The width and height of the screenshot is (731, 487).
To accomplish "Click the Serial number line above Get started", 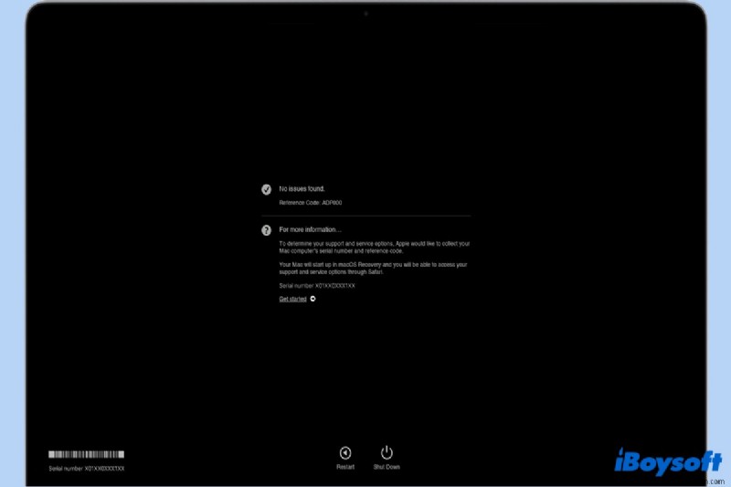I will [x=317, y=286].
